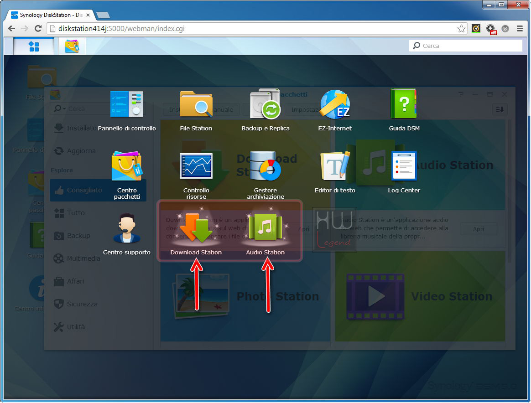Select Aggiorna in Package Center sidebar
This screenshot has width=531, height=403.
coord(75,151)
